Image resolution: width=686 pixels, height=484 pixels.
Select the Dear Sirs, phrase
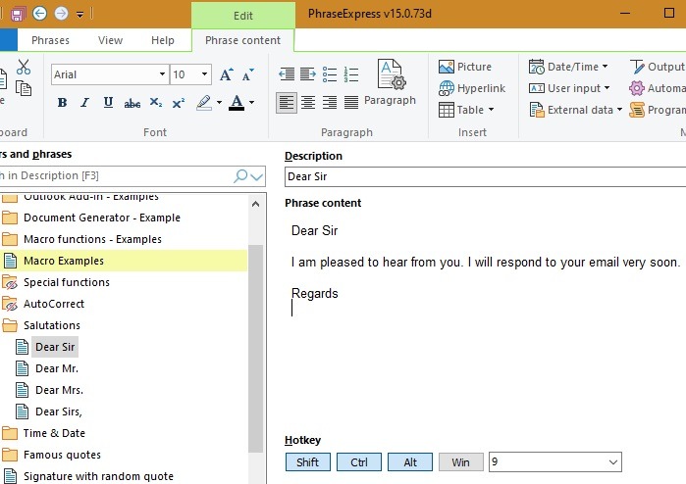point(59,411)
